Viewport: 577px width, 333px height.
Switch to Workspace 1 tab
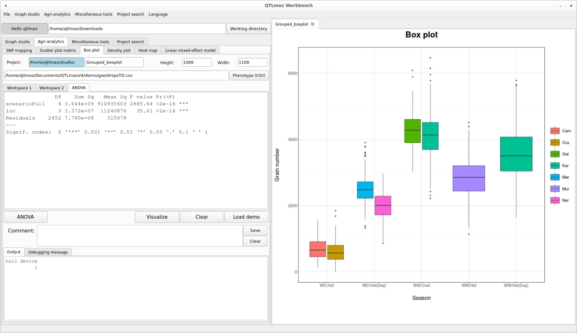point(19,88)
